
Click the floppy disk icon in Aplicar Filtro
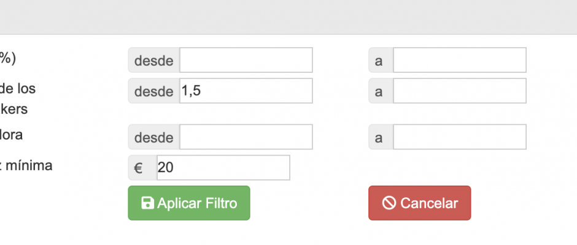[147, 203]
